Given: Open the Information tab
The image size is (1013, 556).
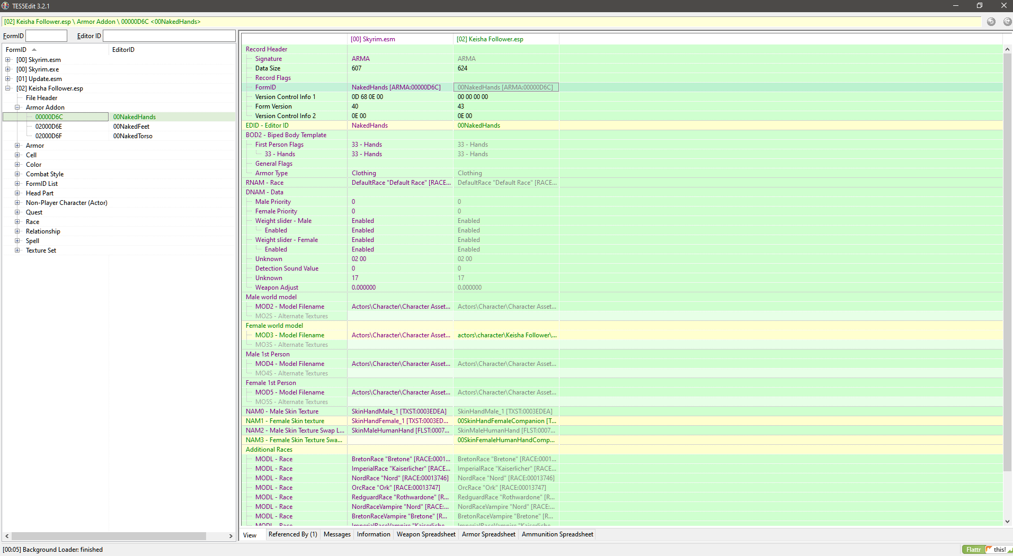Looking at the screenshot, I should pyautogui.click(x=374, y=534).
